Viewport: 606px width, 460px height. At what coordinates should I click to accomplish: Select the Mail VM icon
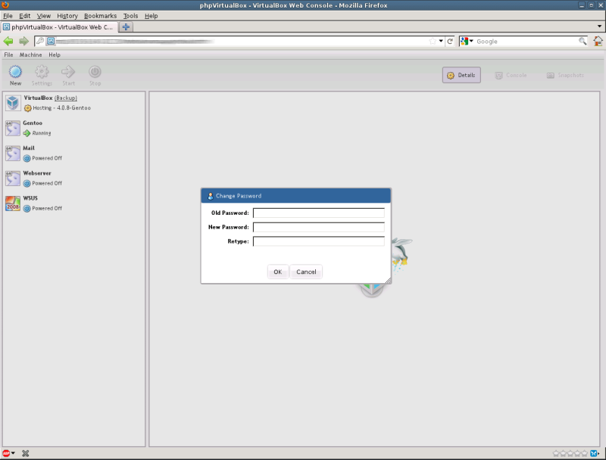13,153
